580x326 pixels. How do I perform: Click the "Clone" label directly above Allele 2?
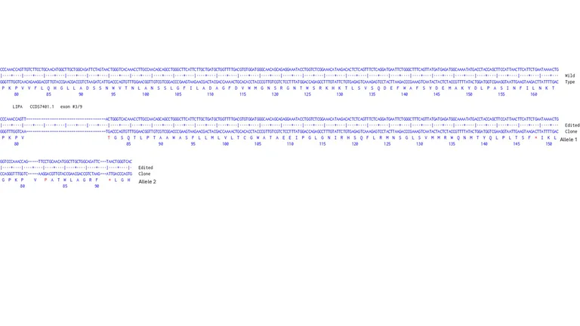144,174
